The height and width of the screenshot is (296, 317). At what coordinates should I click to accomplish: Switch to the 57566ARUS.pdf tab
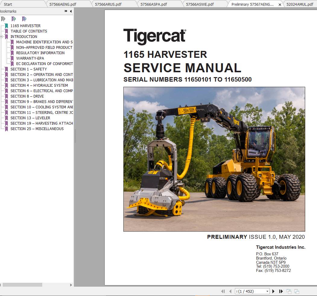[109, 4]
